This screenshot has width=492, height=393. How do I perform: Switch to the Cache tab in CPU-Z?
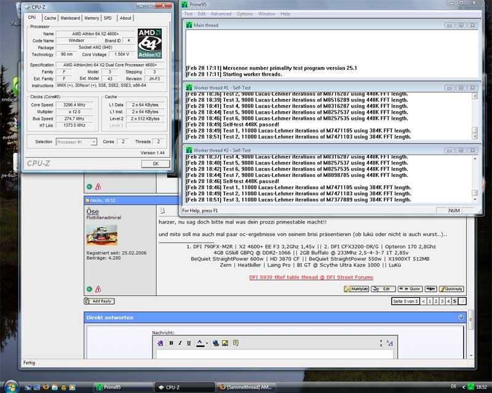tap(50, 18)
